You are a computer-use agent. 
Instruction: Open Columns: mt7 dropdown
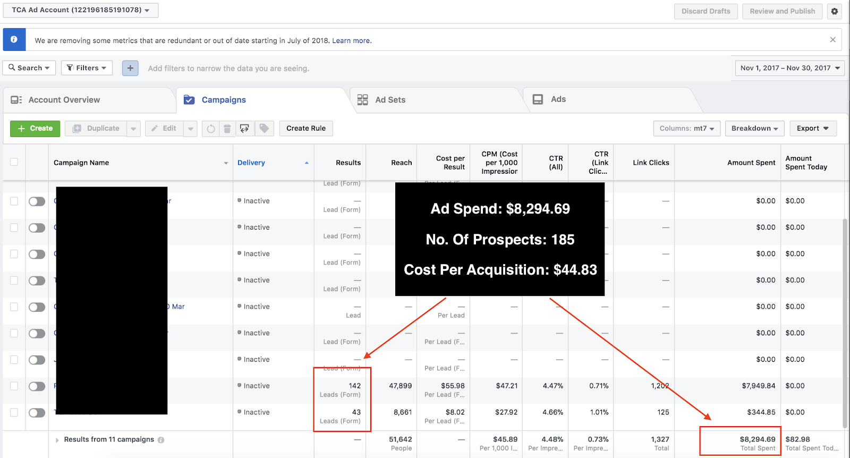click(687, 129)
